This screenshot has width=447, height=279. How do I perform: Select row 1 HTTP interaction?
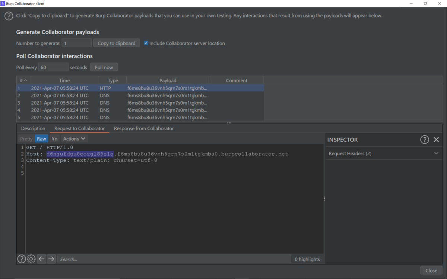point(140,88)
